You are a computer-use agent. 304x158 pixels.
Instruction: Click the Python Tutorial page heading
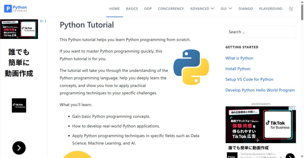coord(87,25)
